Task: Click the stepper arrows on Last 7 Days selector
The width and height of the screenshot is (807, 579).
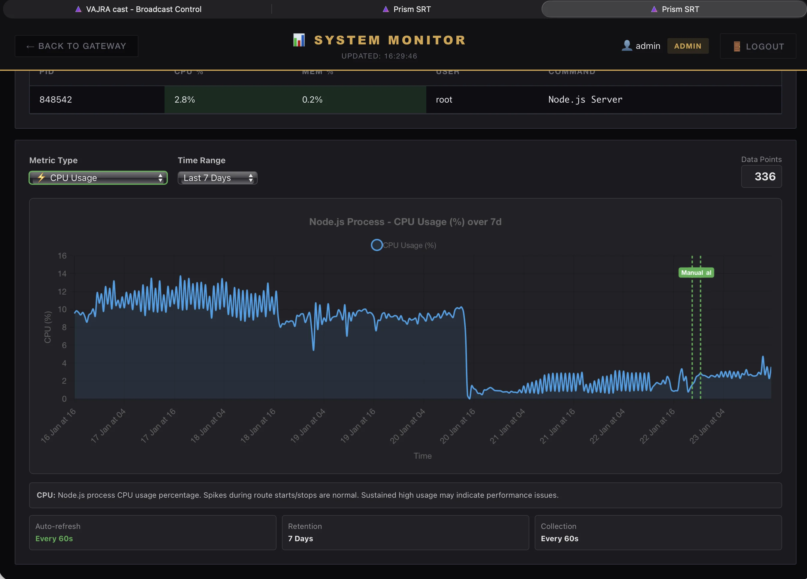Action: pyautogui.click(x=252, y=178)
